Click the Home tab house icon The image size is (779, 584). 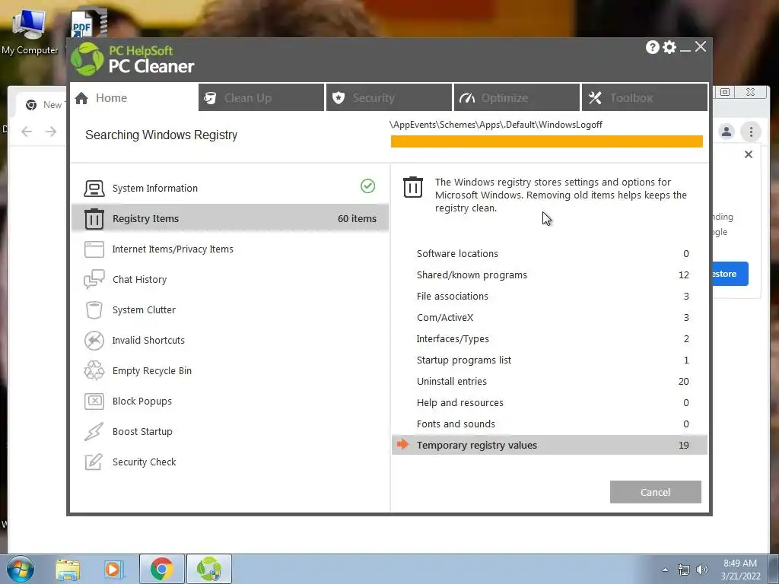coord(81,98)
